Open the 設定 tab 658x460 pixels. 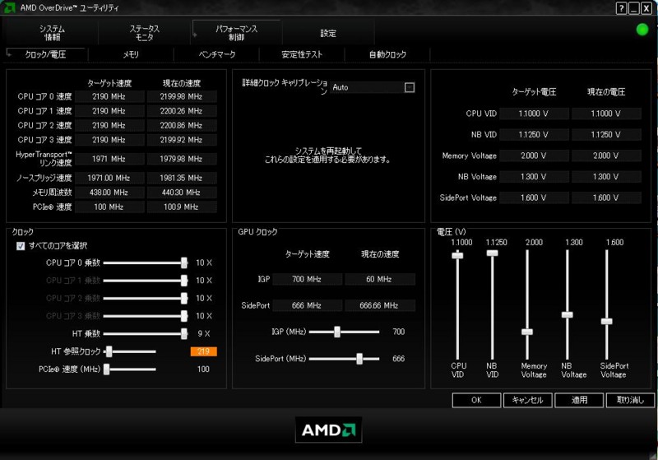(328, 33)
